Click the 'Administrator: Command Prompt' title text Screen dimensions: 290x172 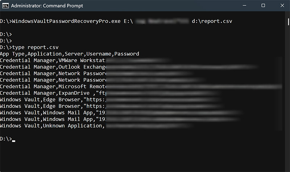click(x=47, y=5)
